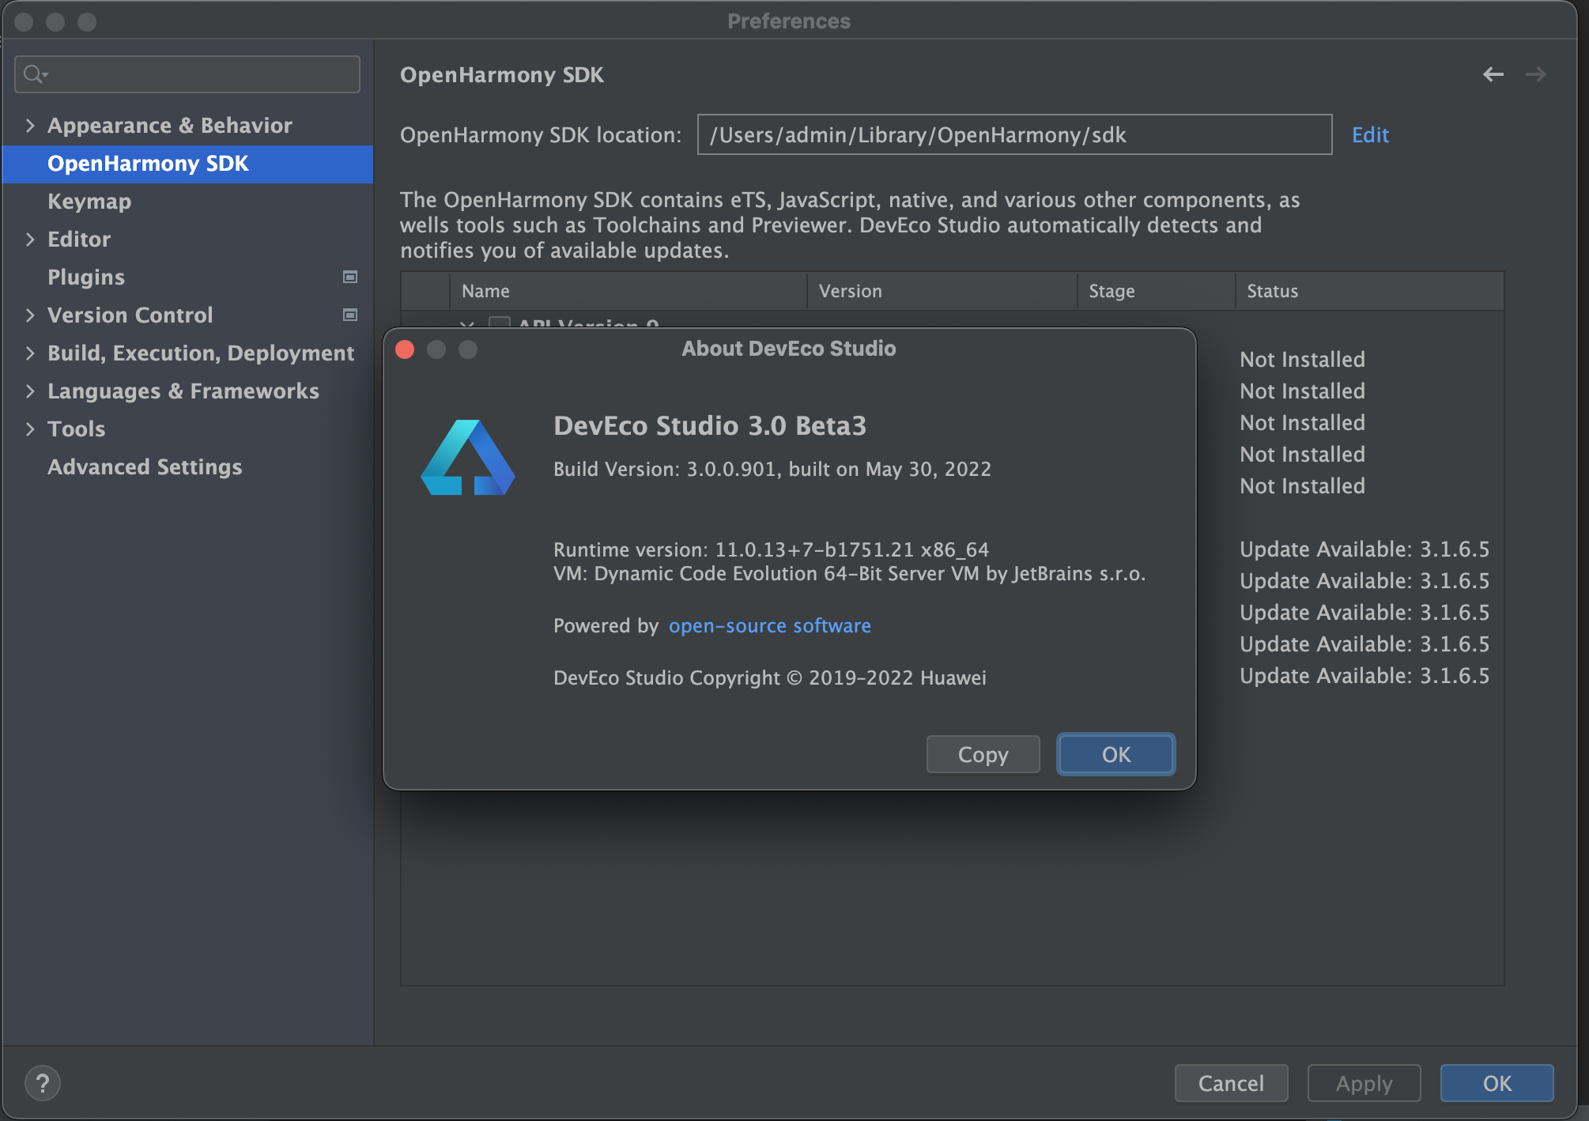Click the forward navigation arrow icon

pyautogui.click(x=1535, y=74)
